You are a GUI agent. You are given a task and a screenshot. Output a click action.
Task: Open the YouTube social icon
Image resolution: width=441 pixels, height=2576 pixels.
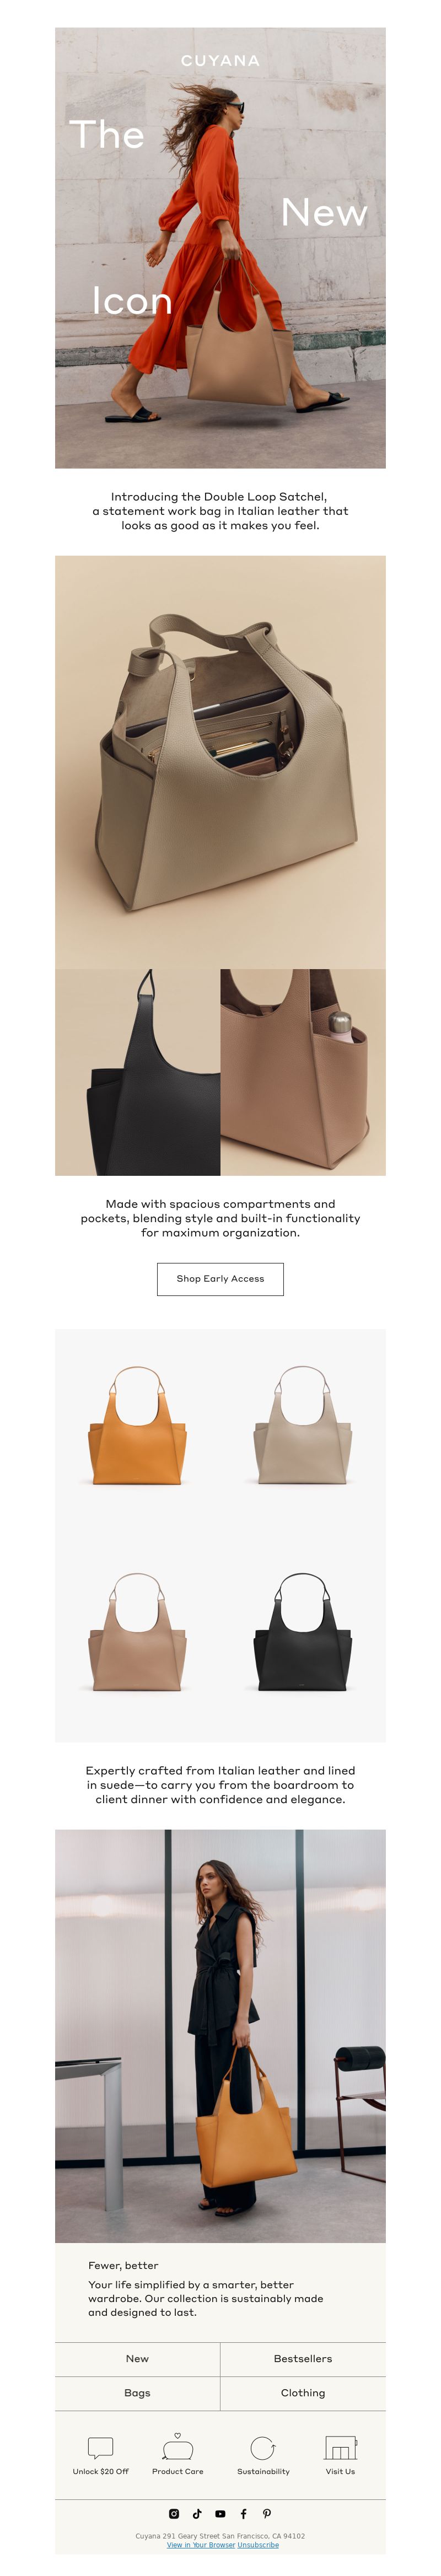pos(220,2513)
